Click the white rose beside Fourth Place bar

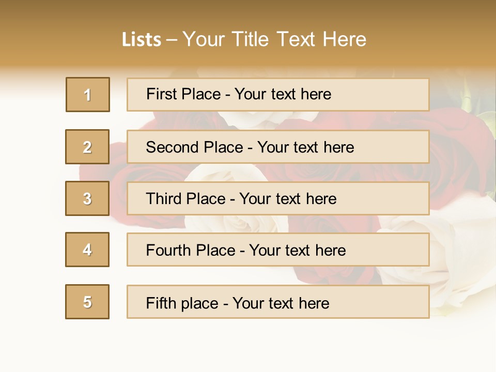pyautogui.click(x=456, y=250)
